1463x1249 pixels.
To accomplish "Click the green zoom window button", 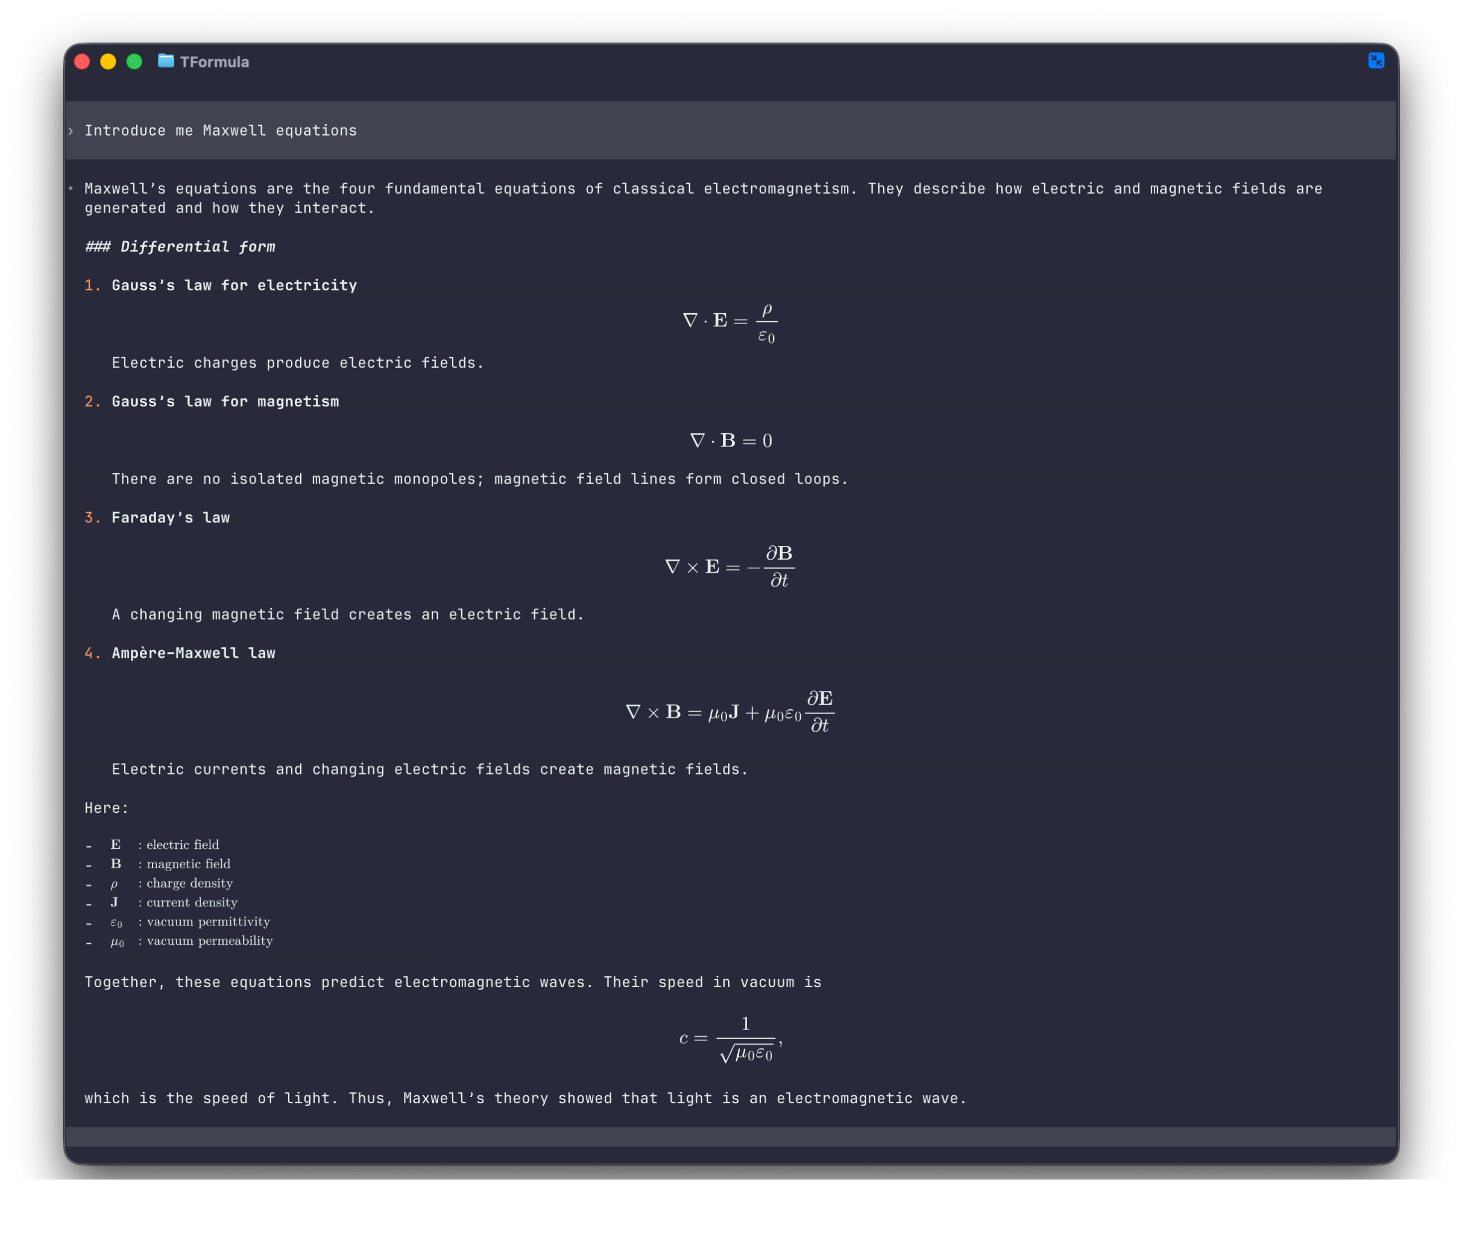I will coord(134,62).
